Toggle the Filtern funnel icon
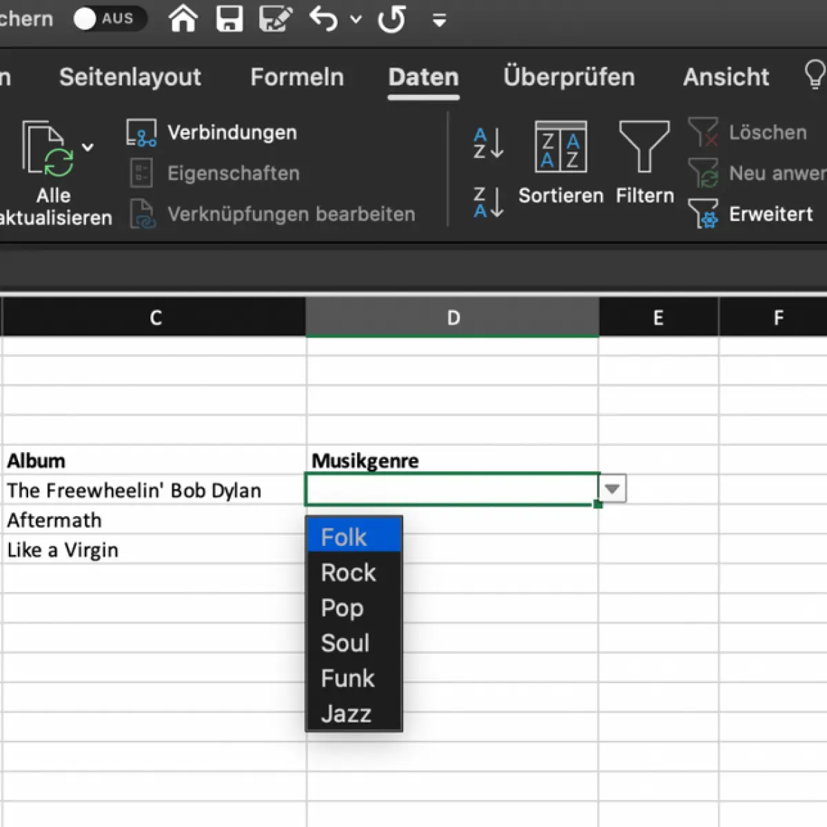 coord(644,147)
